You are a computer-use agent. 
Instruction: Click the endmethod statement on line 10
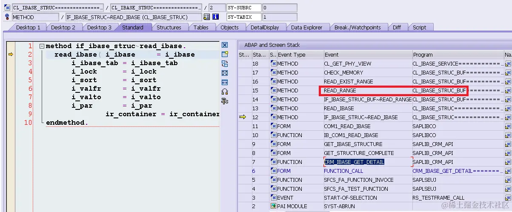(67, 123)
